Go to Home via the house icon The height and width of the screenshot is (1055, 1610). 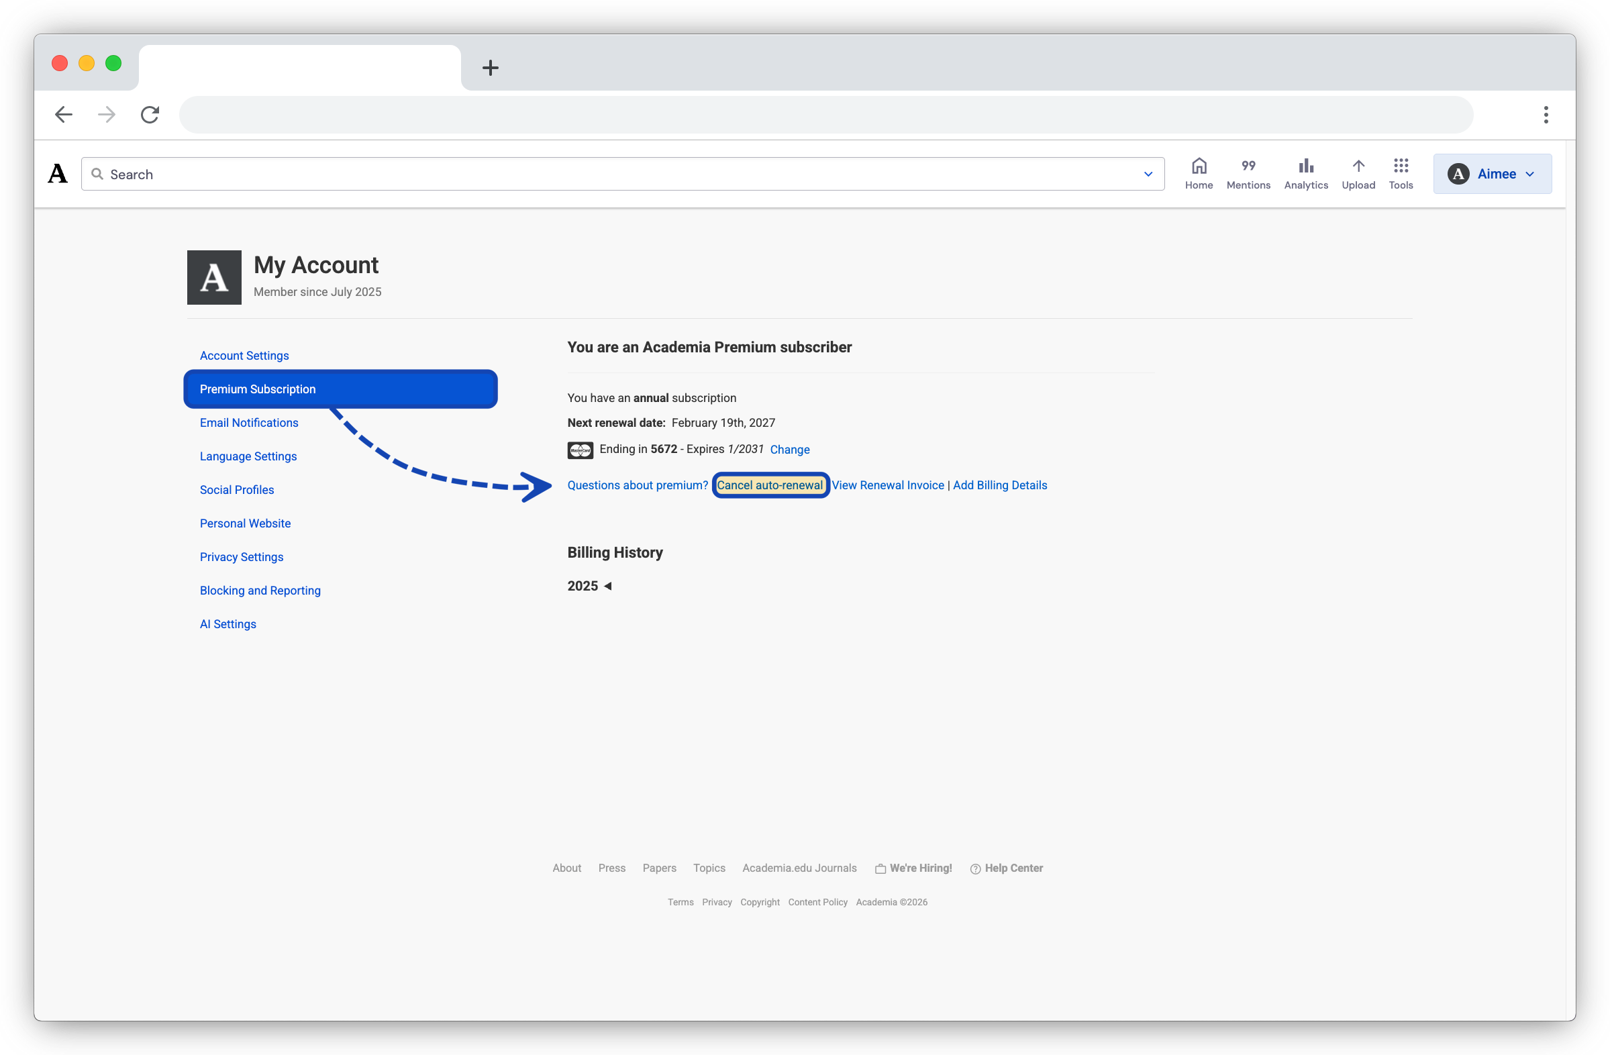(x=1198, y=166)
